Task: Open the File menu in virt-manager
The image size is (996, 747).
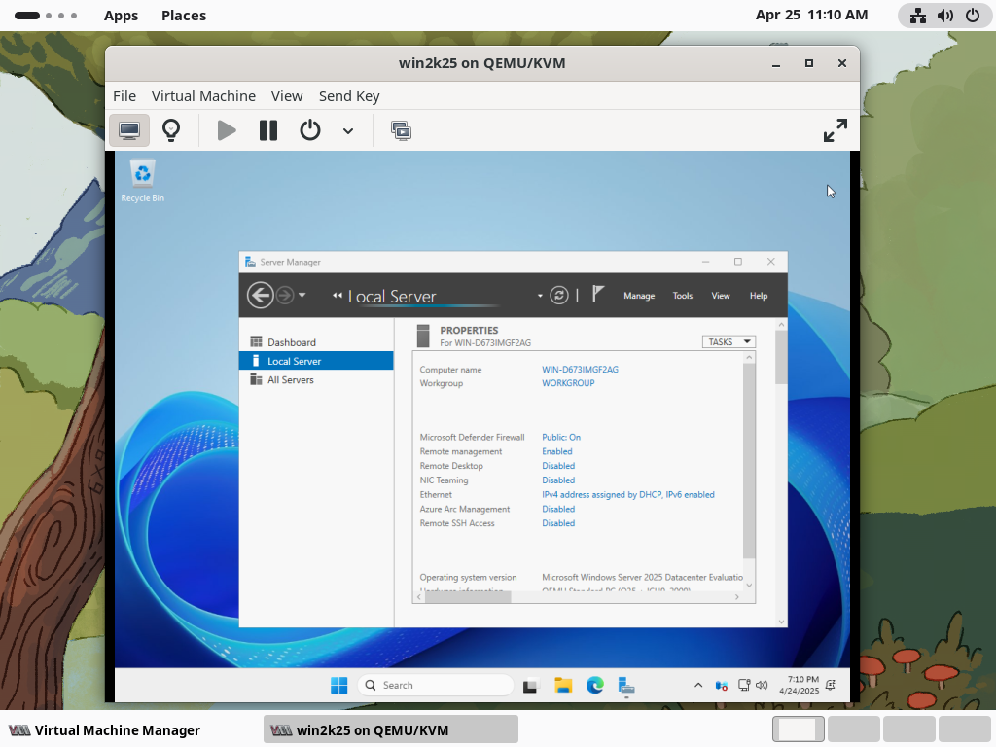Action: click(x=124, y=96)
